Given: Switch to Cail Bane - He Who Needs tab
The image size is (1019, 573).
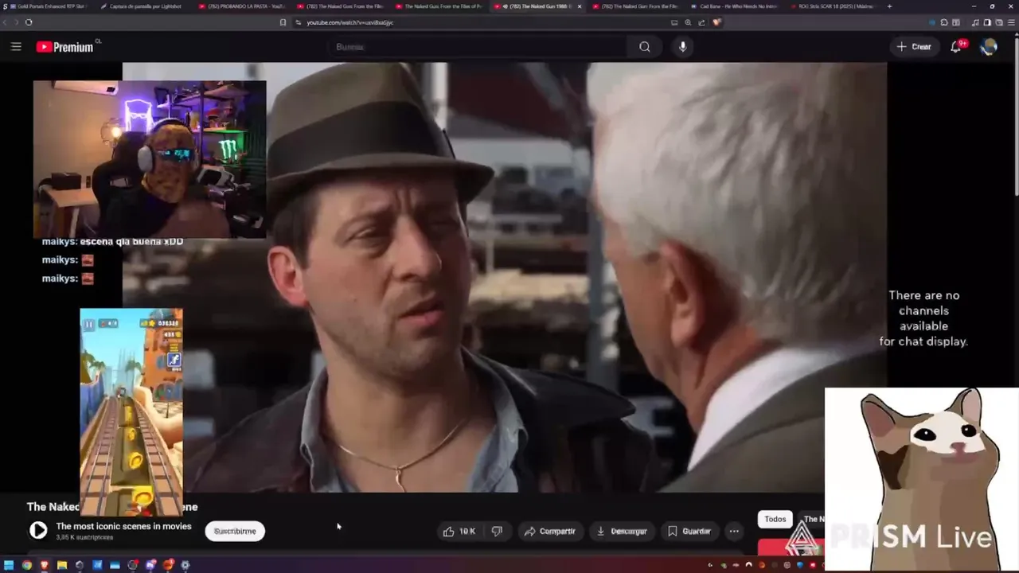Looking at the screenshot, I should [x=735, y=6].
